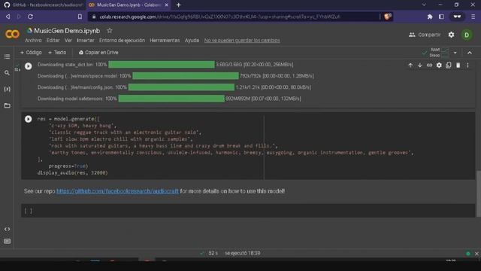The width and height of the screenshot is (481, 271).
Task: Open the variables {x} panel icon
Action: tap(7, 89)
